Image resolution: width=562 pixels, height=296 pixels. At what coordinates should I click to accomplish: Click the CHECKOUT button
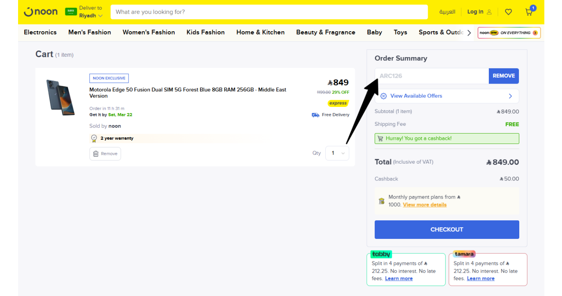pyautogui.click(x=447, y=229)
